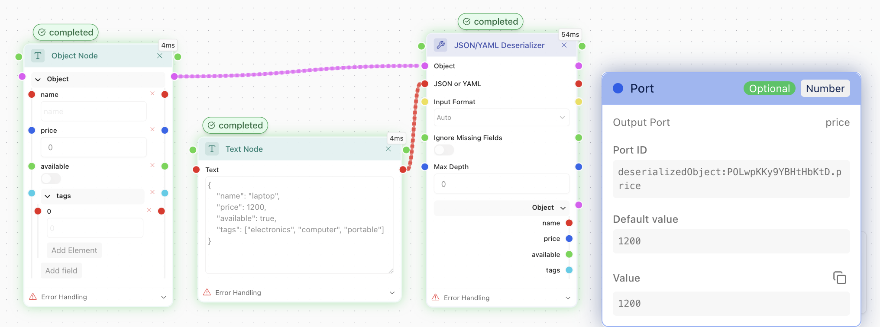
Task: Click the Optional badge in Port panel
Action: (x=769, y=89)
